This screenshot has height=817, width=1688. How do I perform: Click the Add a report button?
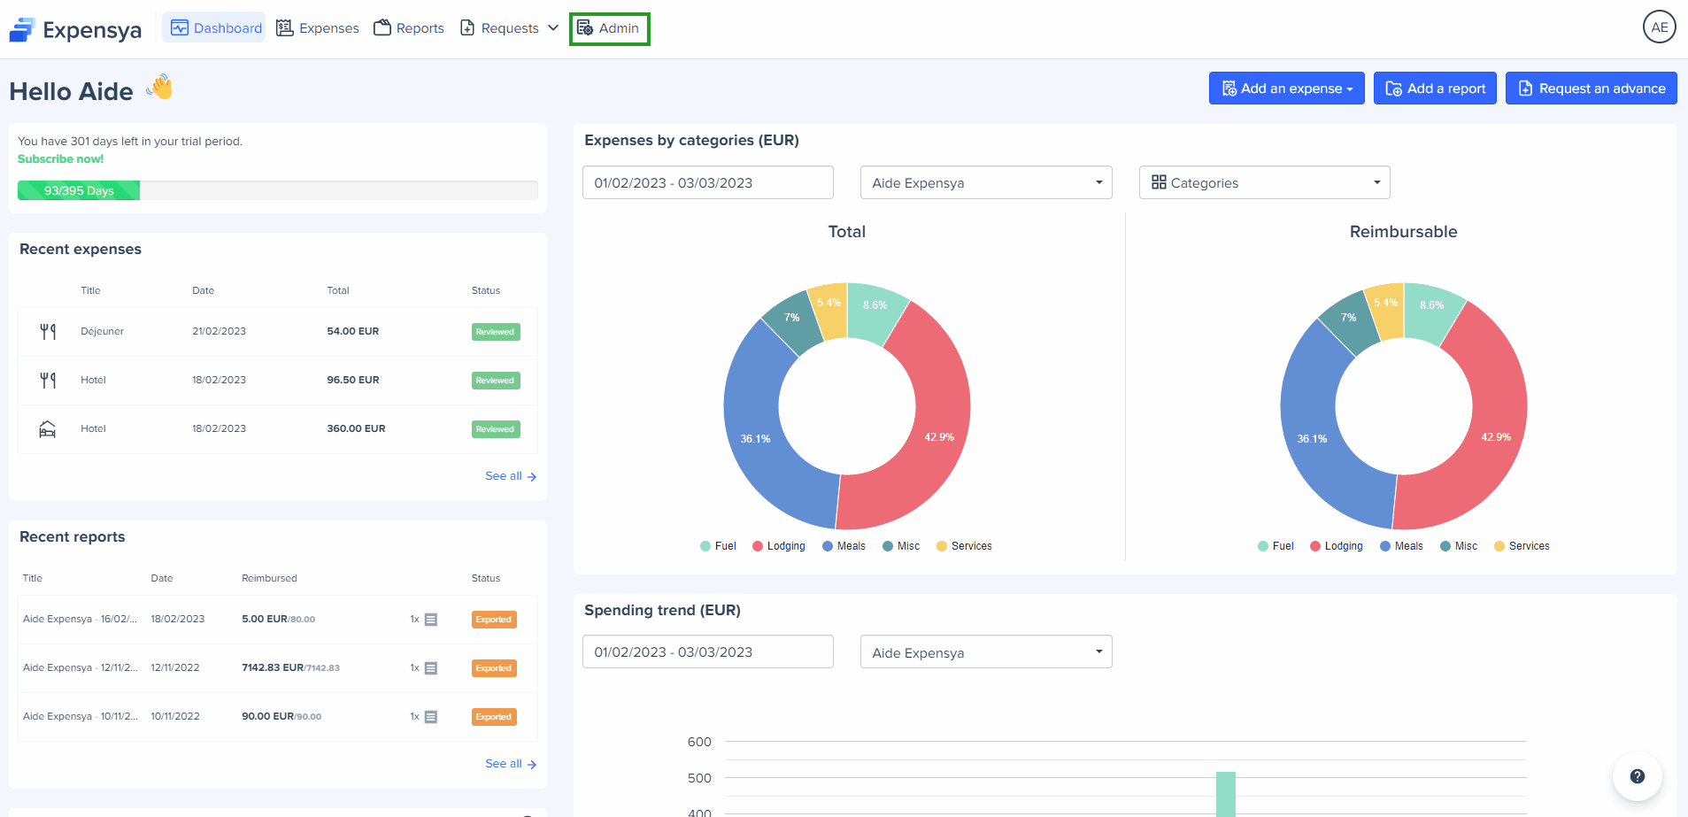(1435, 89)
